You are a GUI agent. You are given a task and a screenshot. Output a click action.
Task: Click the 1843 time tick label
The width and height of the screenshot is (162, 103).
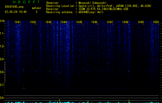click(x=48, y=22)
